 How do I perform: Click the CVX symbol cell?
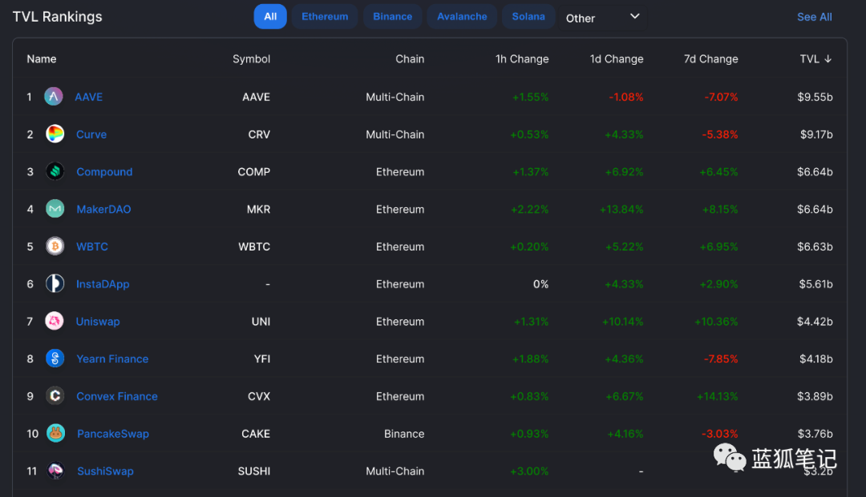coord(258,397)
